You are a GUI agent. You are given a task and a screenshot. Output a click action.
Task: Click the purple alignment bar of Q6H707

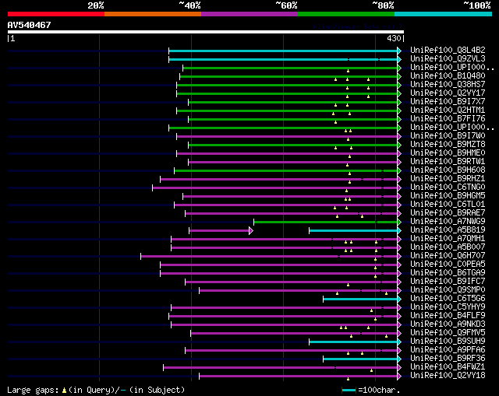click(x=269, y=256)
